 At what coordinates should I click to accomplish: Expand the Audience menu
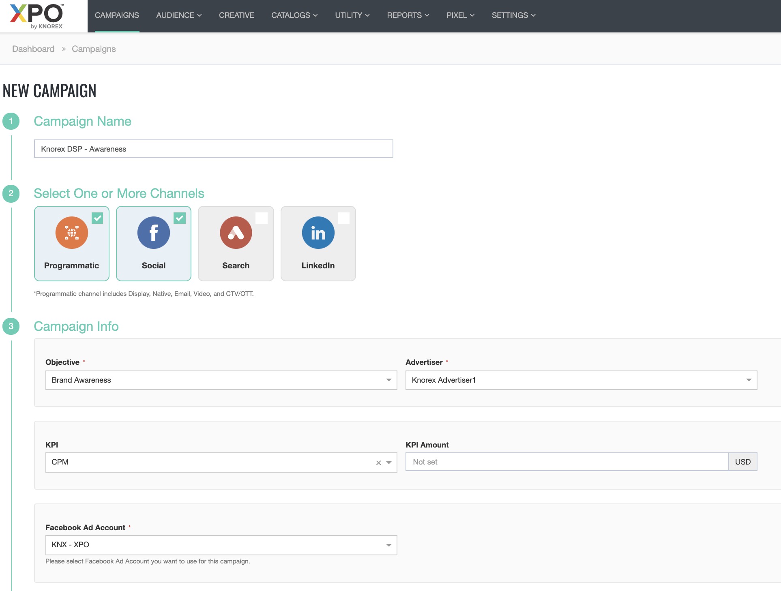[x=179, y=15]
